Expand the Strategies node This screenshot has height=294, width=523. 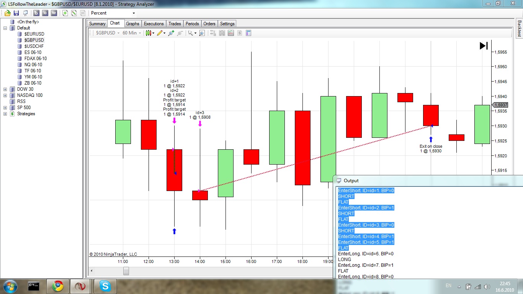coord(5,114)
